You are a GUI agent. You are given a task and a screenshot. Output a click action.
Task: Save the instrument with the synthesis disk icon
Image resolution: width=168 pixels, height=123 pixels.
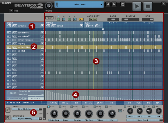click(8, 118)
